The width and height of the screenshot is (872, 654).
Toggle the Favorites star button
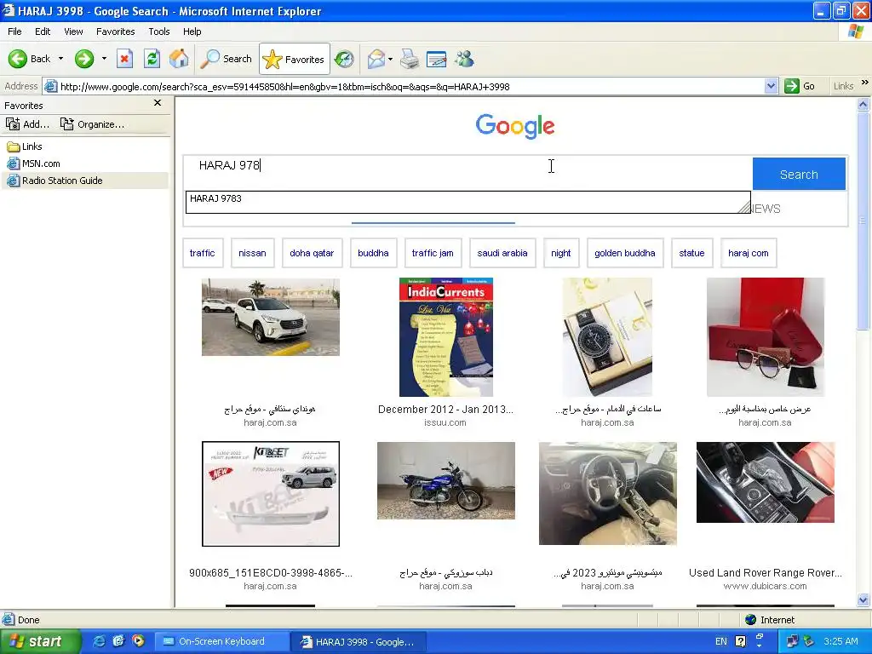[294, 59]
